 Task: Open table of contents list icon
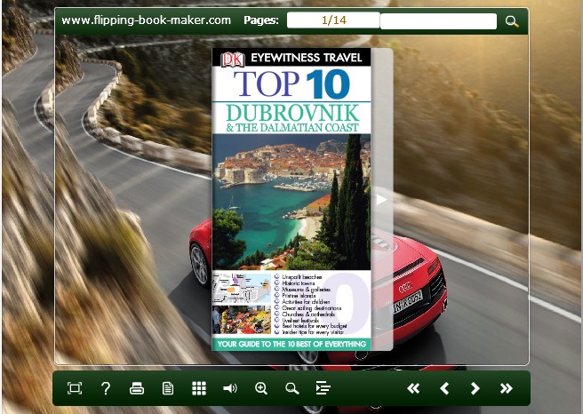pyautogui.click(x=323, y=388)
